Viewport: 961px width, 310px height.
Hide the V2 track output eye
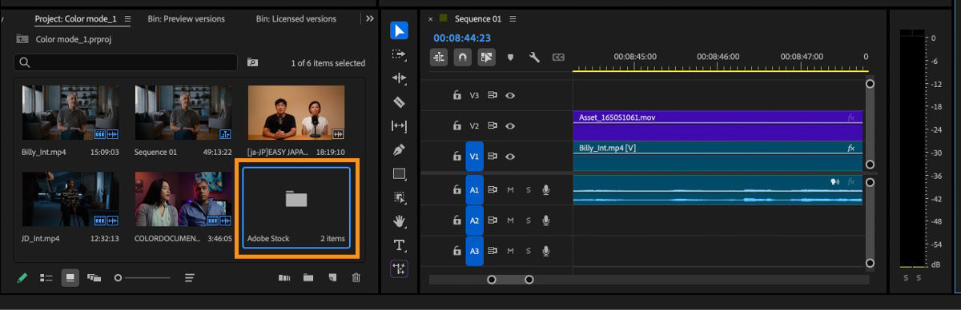point(510,125)
